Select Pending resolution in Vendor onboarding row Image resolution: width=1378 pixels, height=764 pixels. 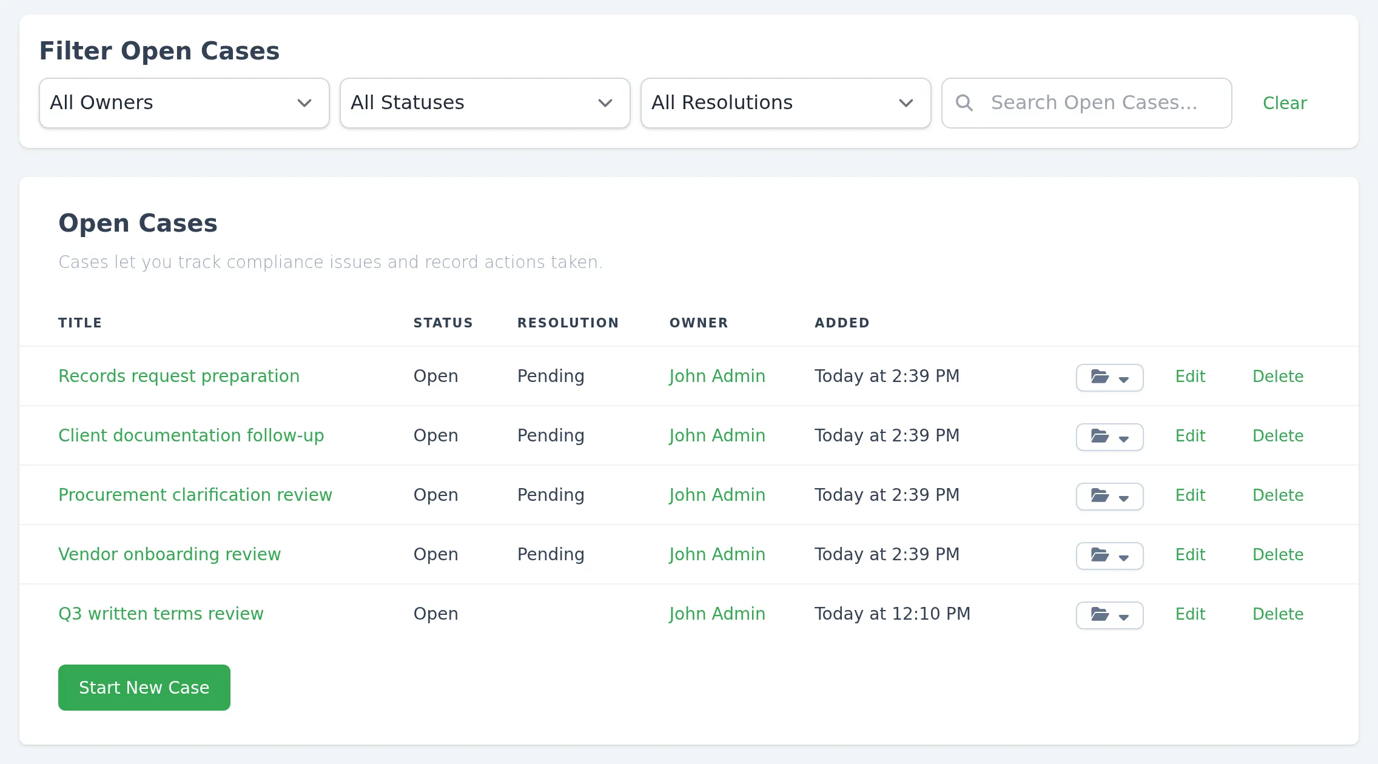pyautogui.click(x=551, y=554)
